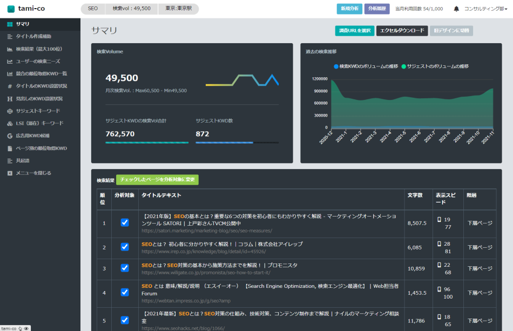Select ユーザーの検索ニーズ menu item

coord(37,61)
